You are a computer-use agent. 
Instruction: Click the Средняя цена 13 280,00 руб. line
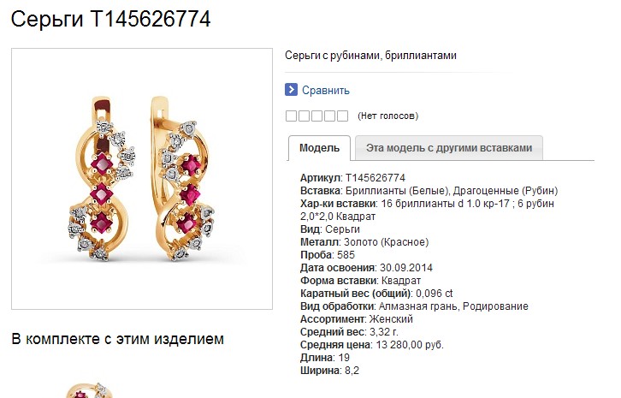(372, 344)
